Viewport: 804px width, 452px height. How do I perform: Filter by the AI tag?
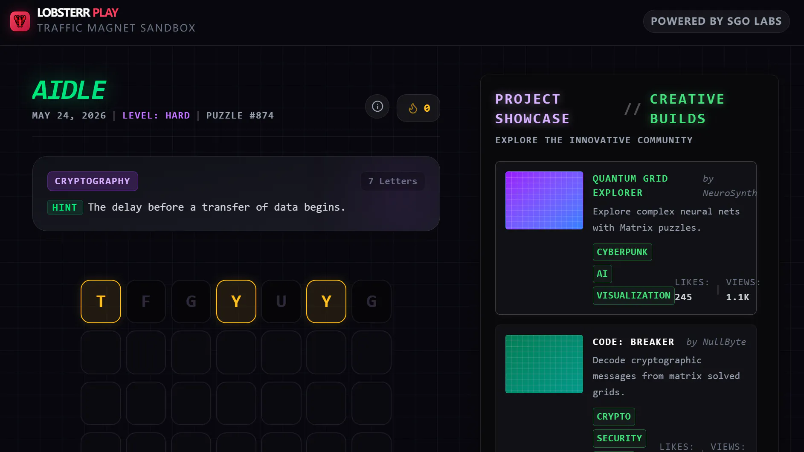(602, 274)
